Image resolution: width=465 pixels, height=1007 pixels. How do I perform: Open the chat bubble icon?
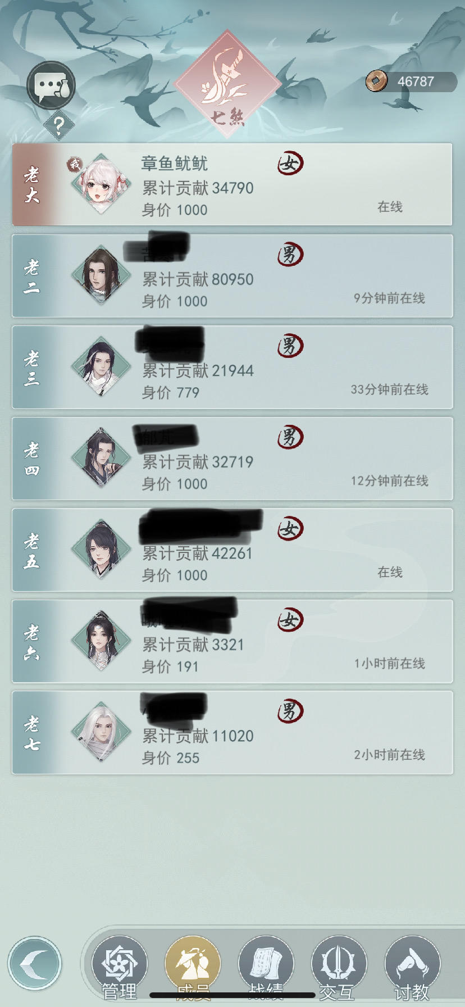51,85
